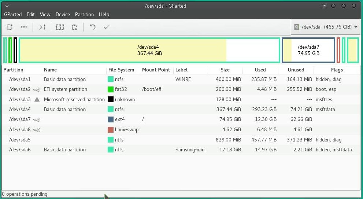Viewport: 363px width, 199px height.
Task: Click the warning icon next to /dev/sda3
Action: tap(37, 99)
